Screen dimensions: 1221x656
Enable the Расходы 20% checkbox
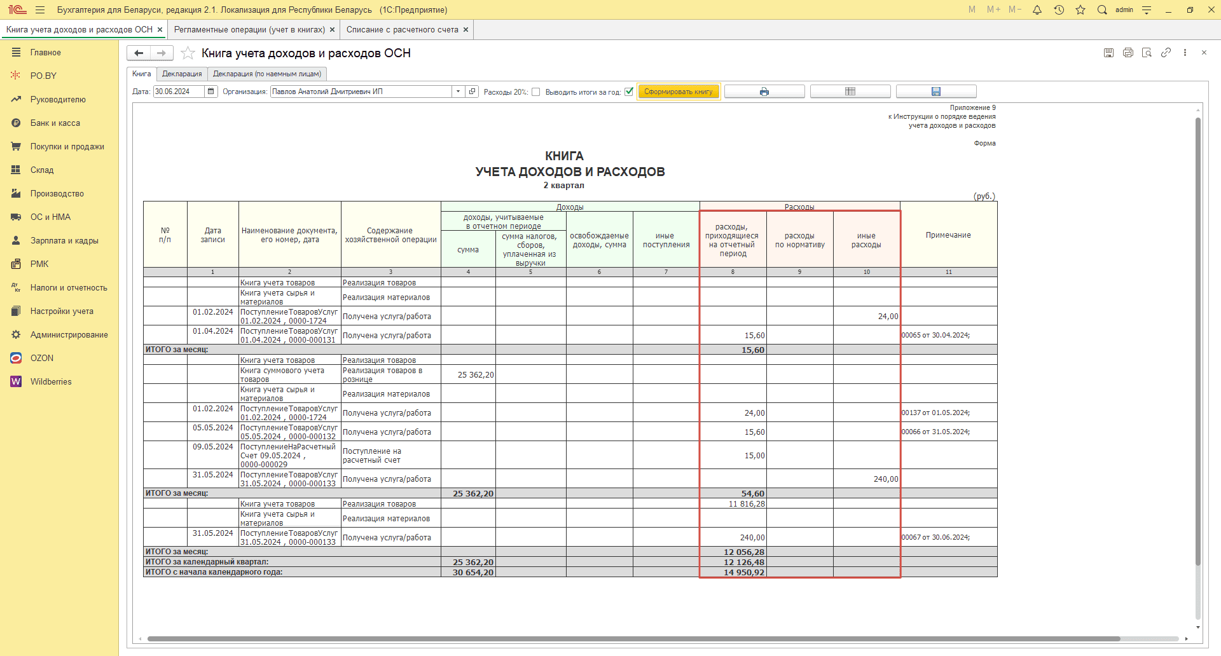coord(535,92)
